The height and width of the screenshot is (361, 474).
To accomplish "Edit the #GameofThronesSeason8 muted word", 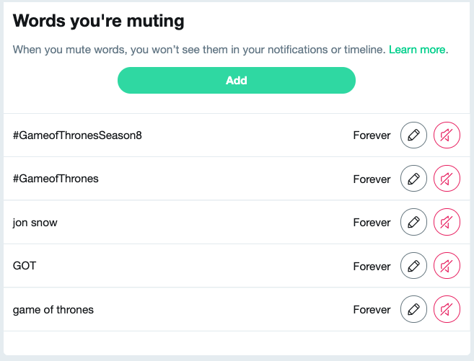I will pyautogui.click(x=413, y=135).
